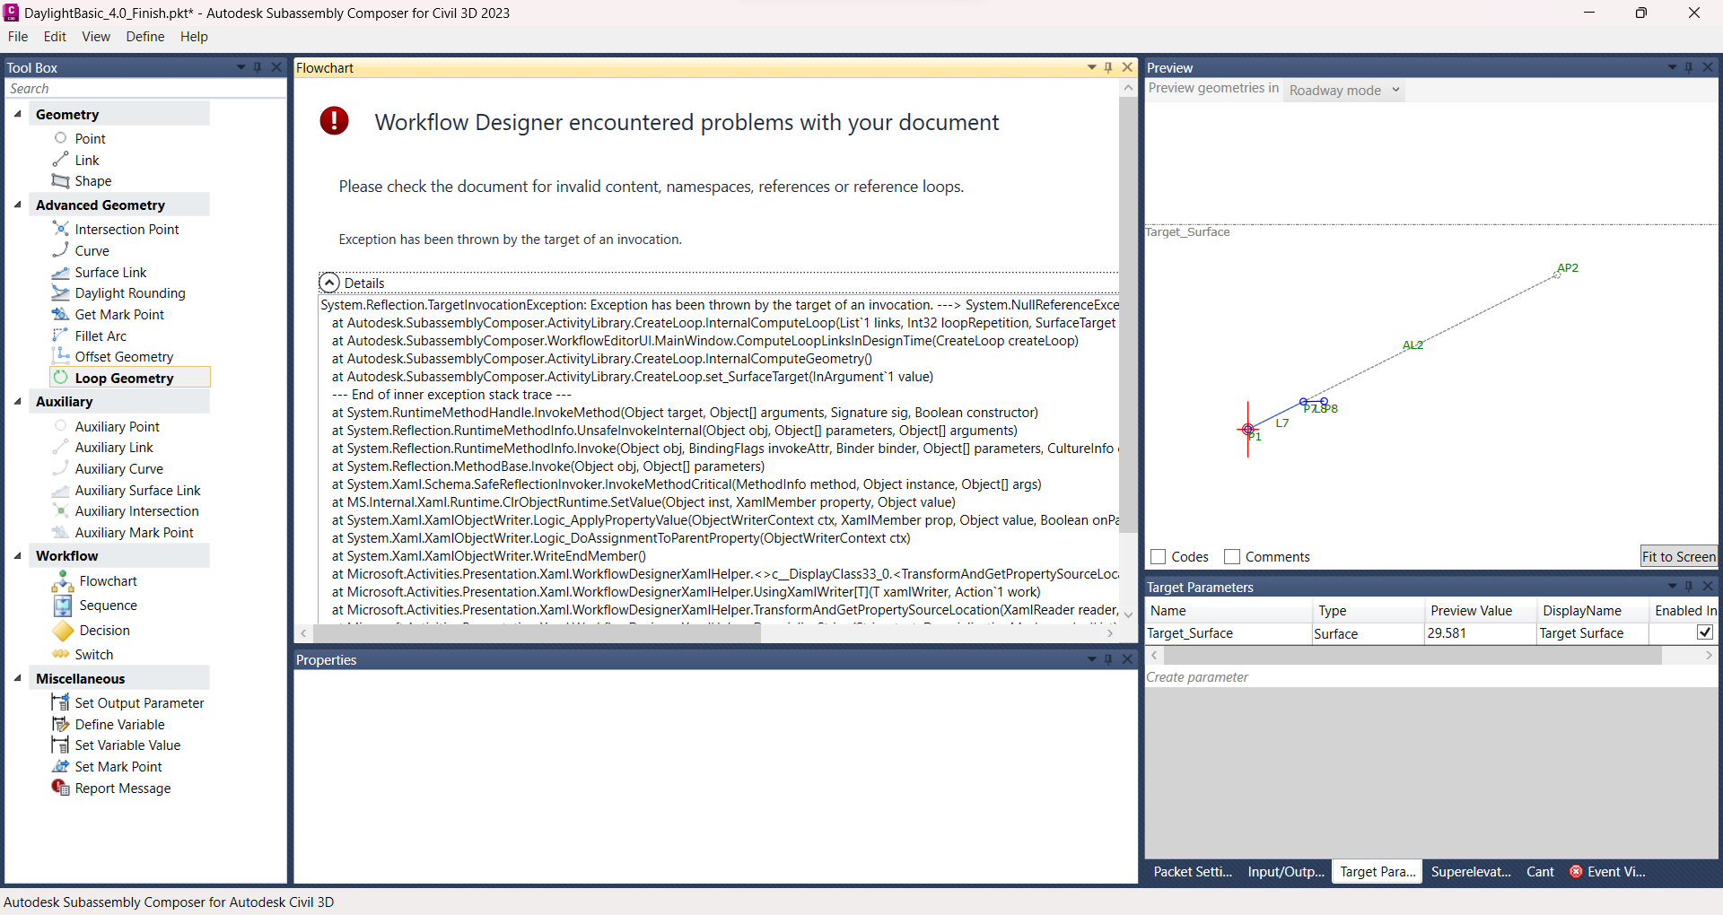Screen dimensions: 1723x915
Task: Open the Roadway mode preview dropdown
Action: tap(1343, 90)
